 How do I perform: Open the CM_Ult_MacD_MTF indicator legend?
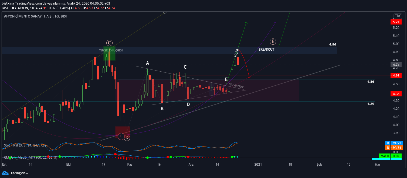pyautogui.click(x=30, y=157)
